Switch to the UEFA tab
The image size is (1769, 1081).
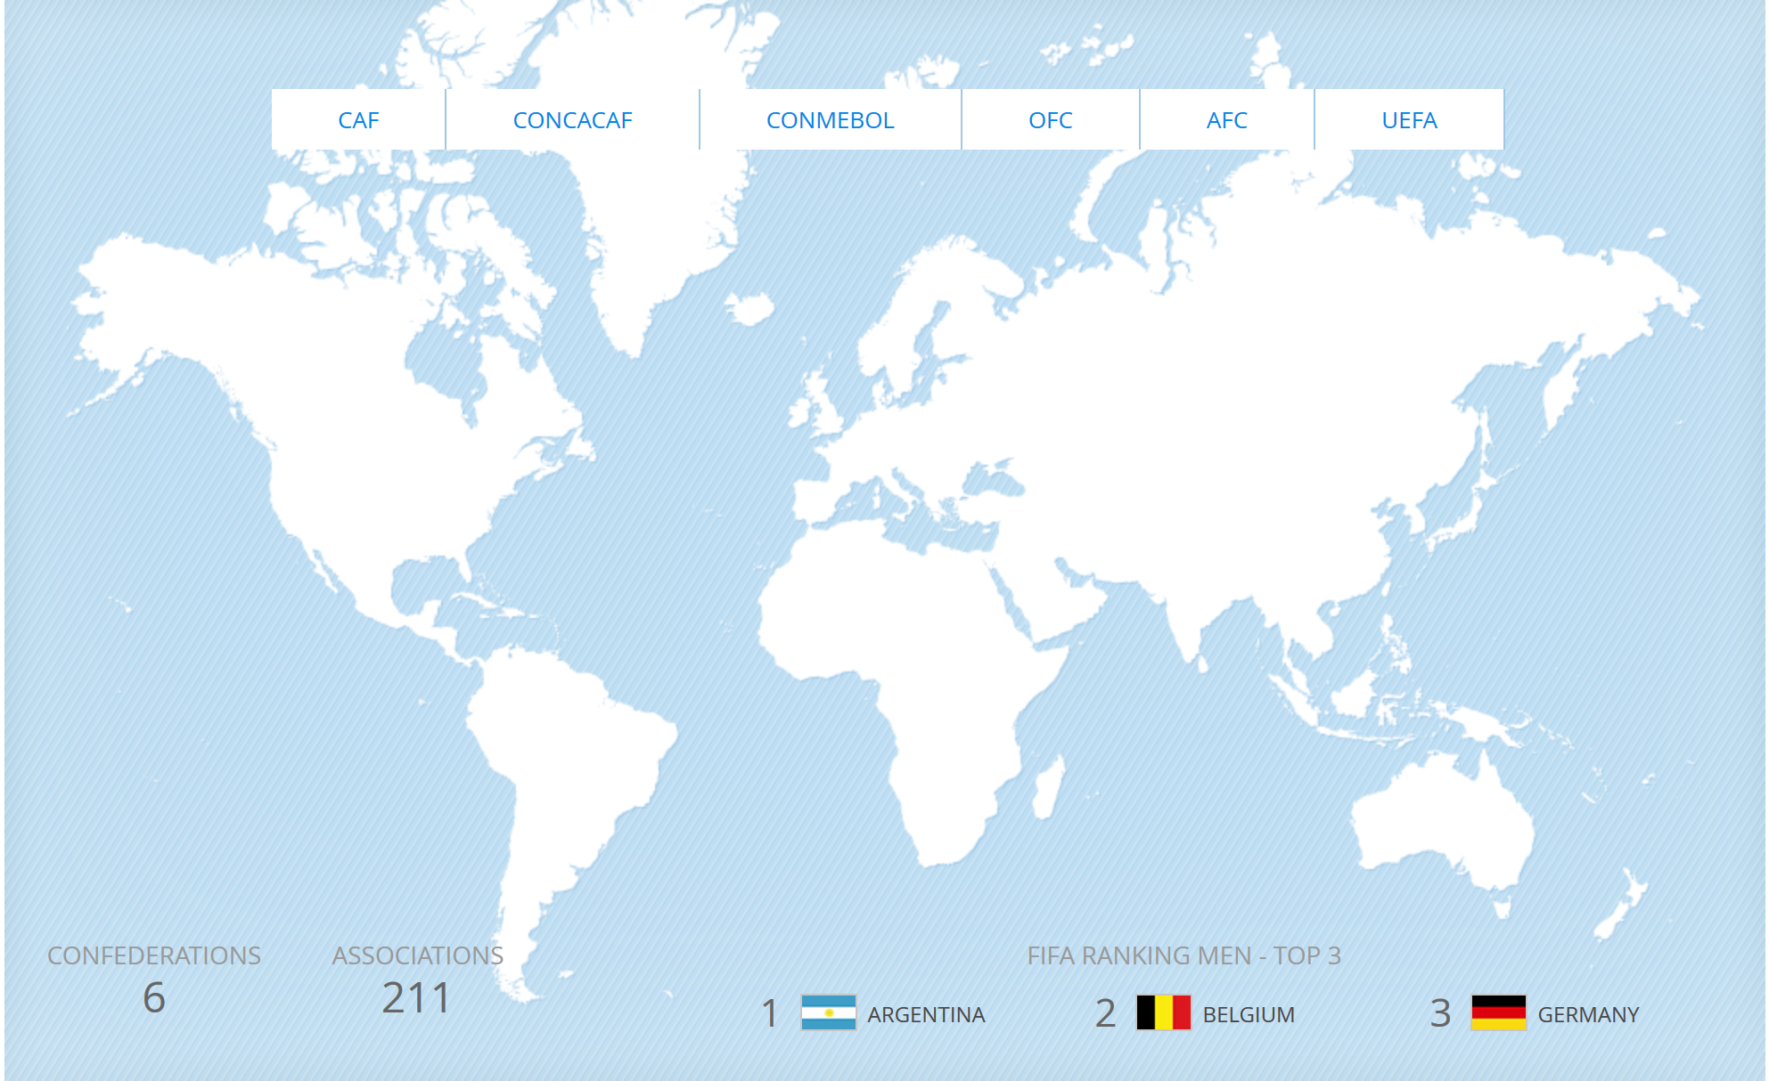(1409, 120)
